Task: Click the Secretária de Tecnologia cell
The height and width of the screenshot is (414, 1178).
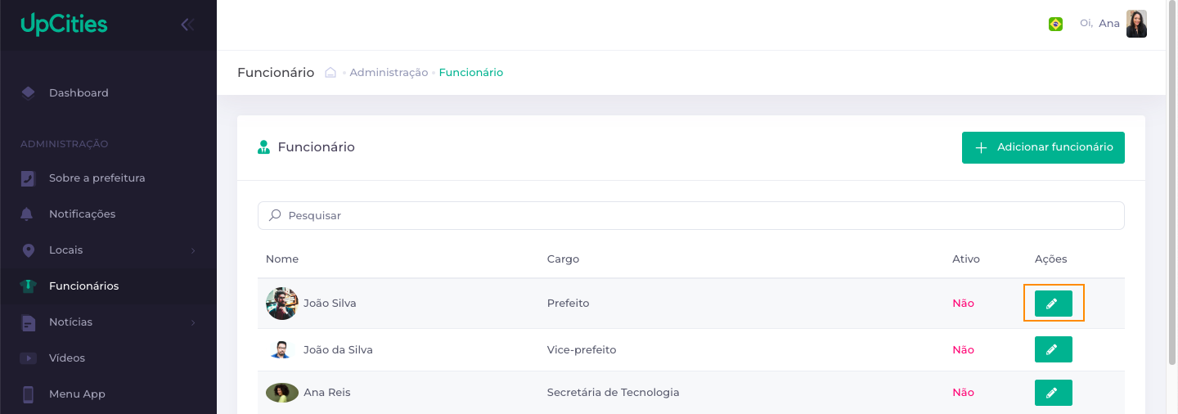Action: 614,393
